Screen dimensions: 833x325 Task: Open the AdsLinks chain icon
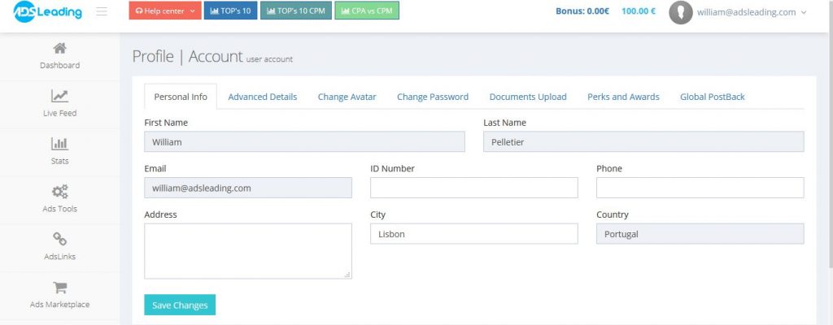(x=59, y=239)
